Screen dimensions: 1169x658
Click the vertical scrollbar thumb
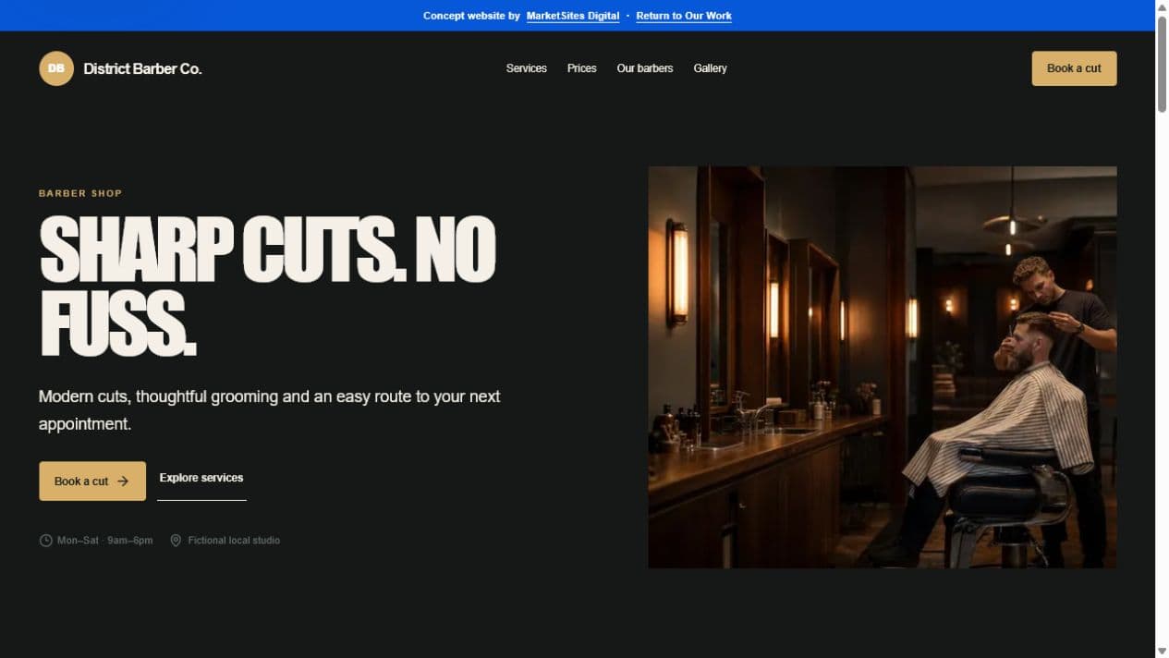point(1162,64)
